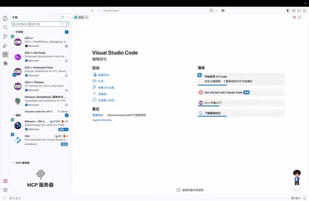Toggle the secondary side bar layout icon
The width and height of the screenshot is (309, 201).
click(x=305, y=11)
